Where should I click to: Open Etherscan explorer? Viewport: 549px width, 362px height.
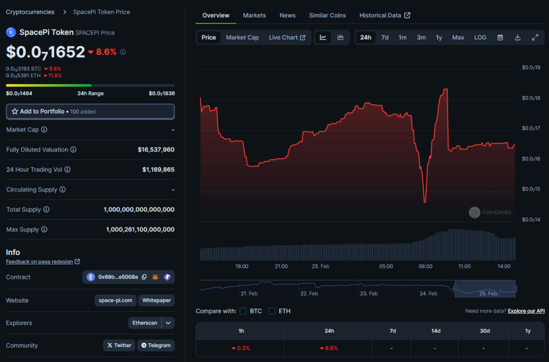(145, 323)
